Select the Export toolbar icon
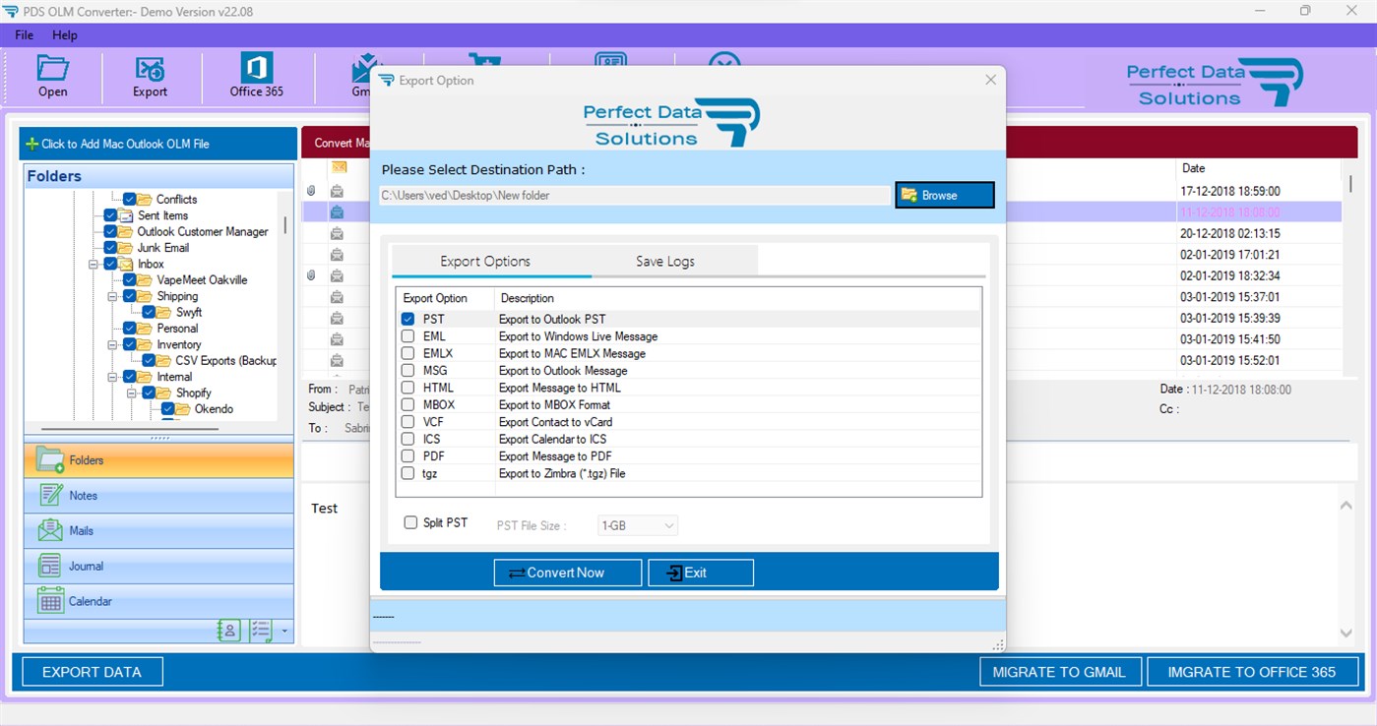The height and width of the screenshot is (726, 1377). (149, 77)
